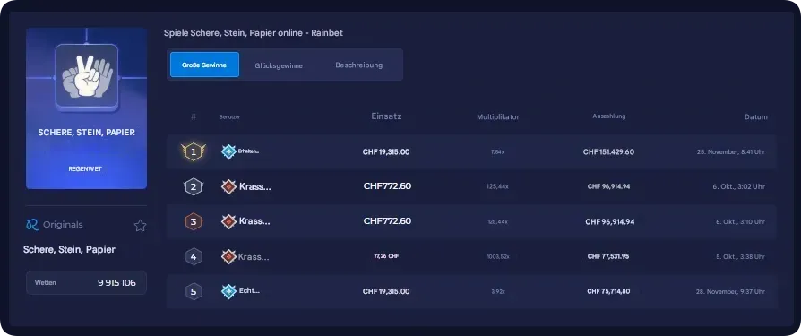Click date 6. Okt., 3:02 Uhr
The width and height of the screenshot is (801, 336).
738,187
